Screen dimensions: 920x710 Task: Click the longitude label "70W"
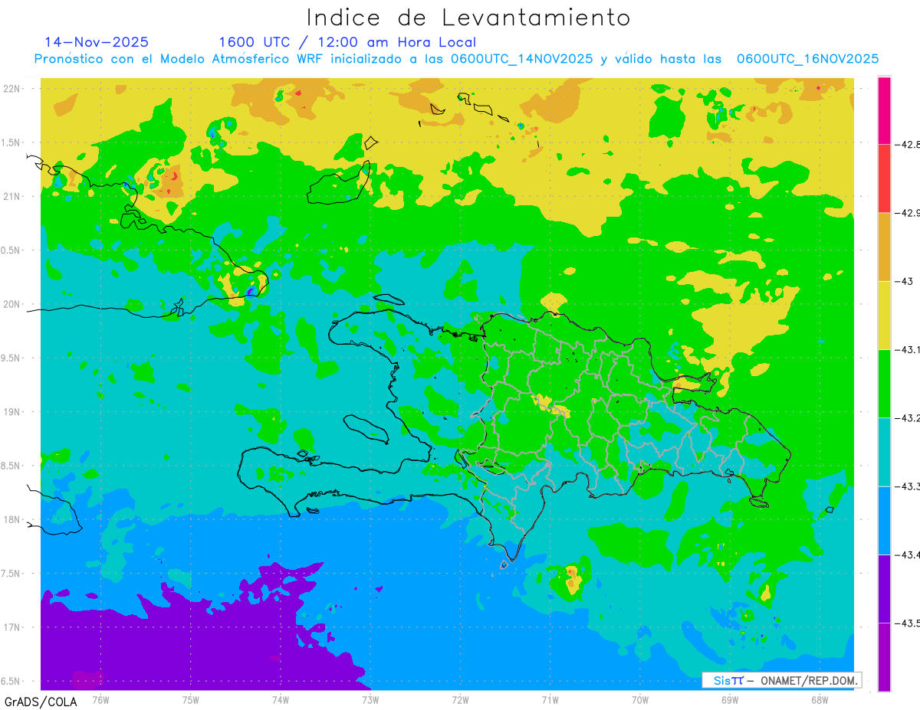click(640, 699)
